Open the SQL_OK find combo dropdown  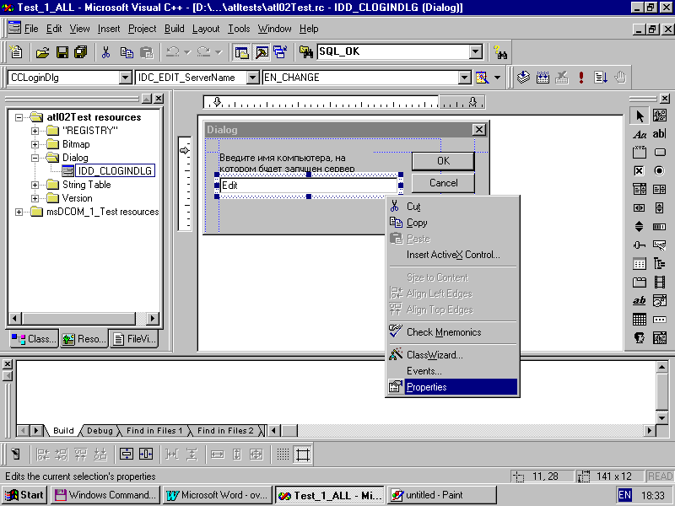[475, 52]
